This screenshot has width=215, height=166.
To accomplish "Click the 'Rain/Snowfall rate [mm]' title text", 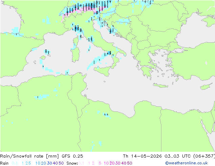I will (x=30, y=156).
